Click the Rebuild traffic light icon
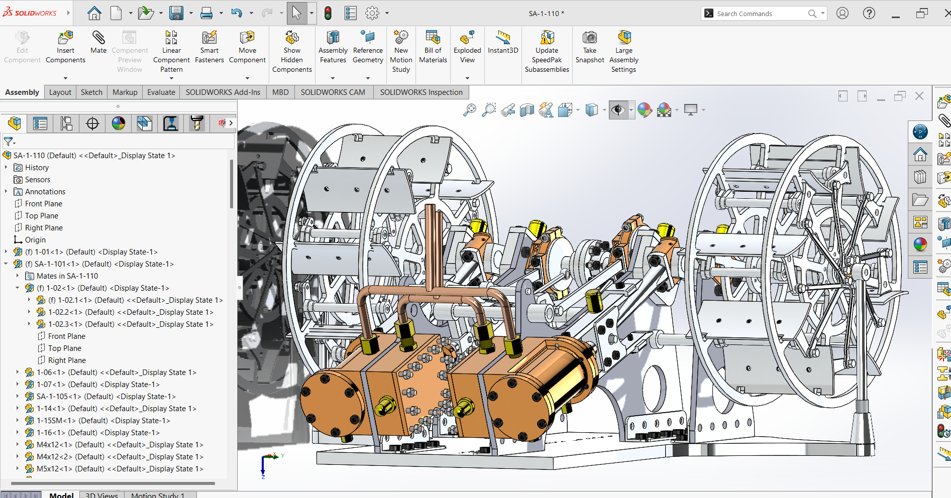The image size is (951, 498). click(328, 13)
